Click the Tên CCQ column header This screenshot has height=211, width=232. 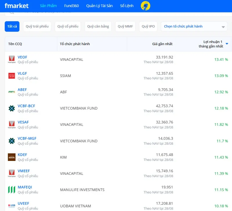tap(15, 44)
